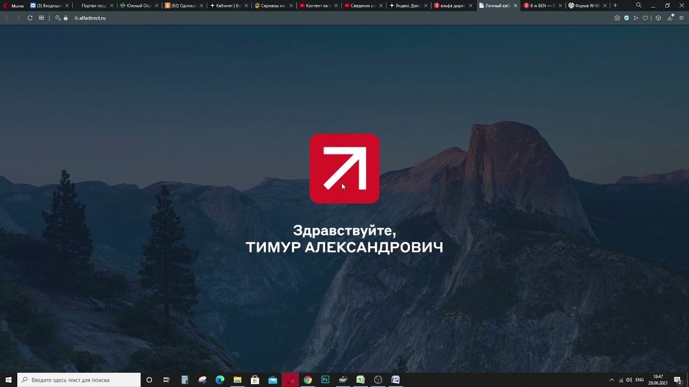Open the Контент YouTube tab
The image size is (689, 387).
click(x=318, y=5)
